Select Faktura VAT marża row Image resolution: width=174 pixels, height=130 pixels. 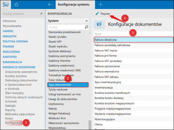click(134, 50)
